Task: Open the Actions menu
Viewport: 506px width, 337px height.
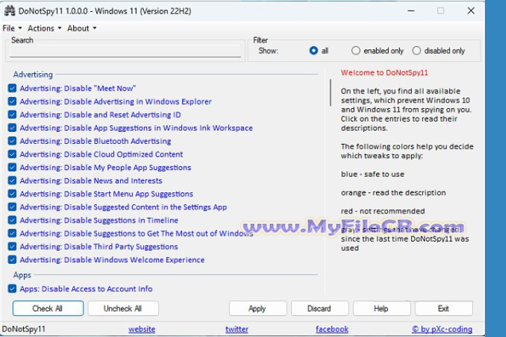Action: pos(44,28)
